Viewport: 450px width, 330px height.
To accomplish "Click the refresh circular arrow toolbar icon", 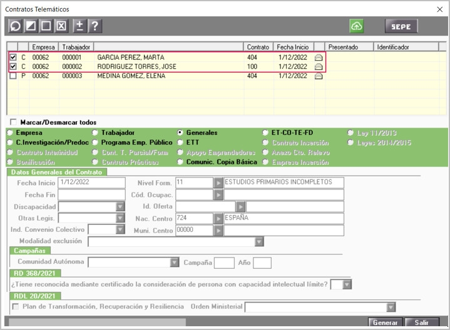I will (15, 26).
